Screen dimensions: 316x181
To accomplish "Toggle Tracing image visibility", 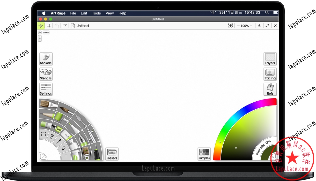I will pyautogui.click(x=270, y=74).
